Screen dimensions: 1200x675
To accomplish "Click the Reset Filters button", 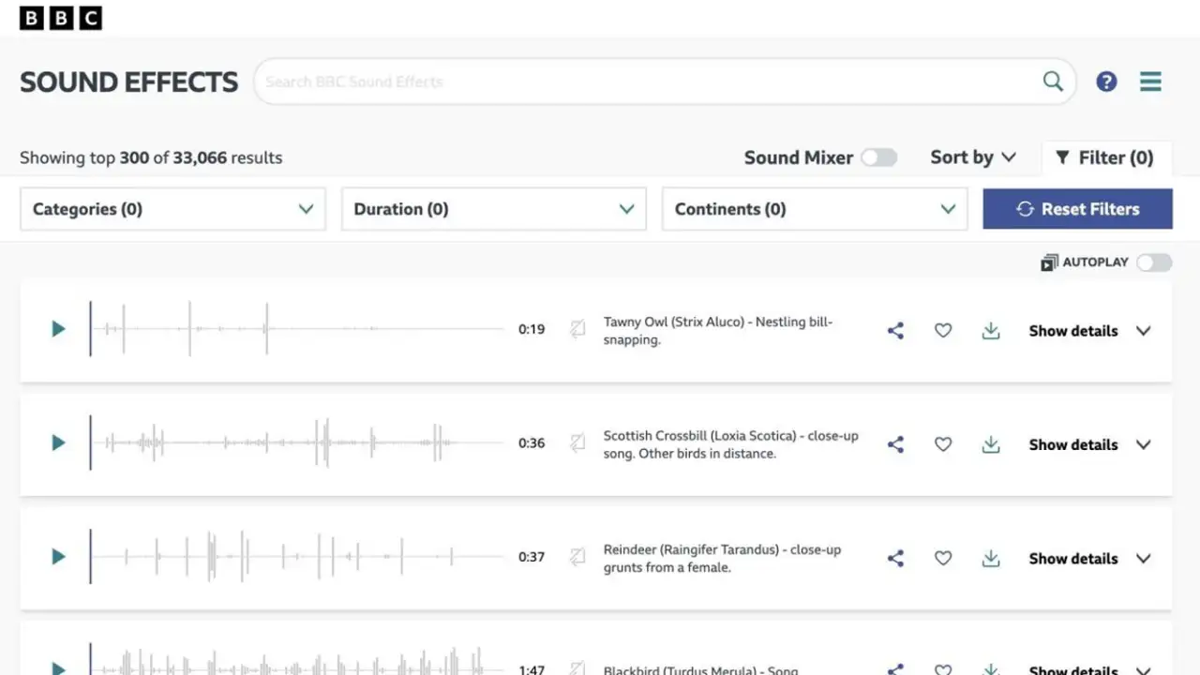I will [1078, 209].
